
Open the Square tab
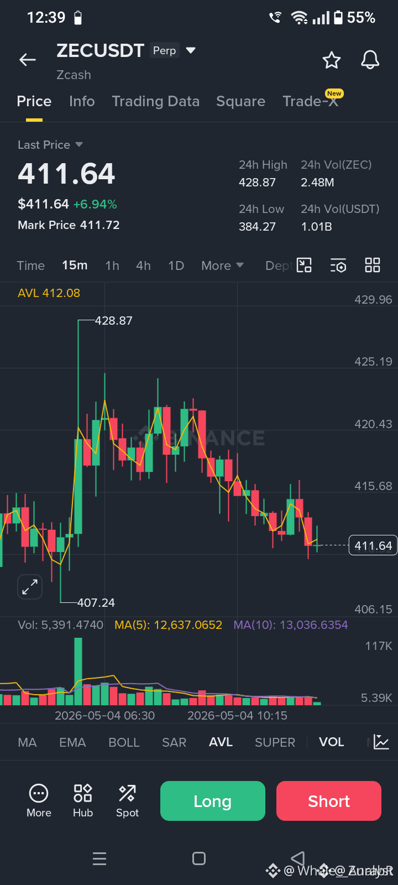pos(240,101)
